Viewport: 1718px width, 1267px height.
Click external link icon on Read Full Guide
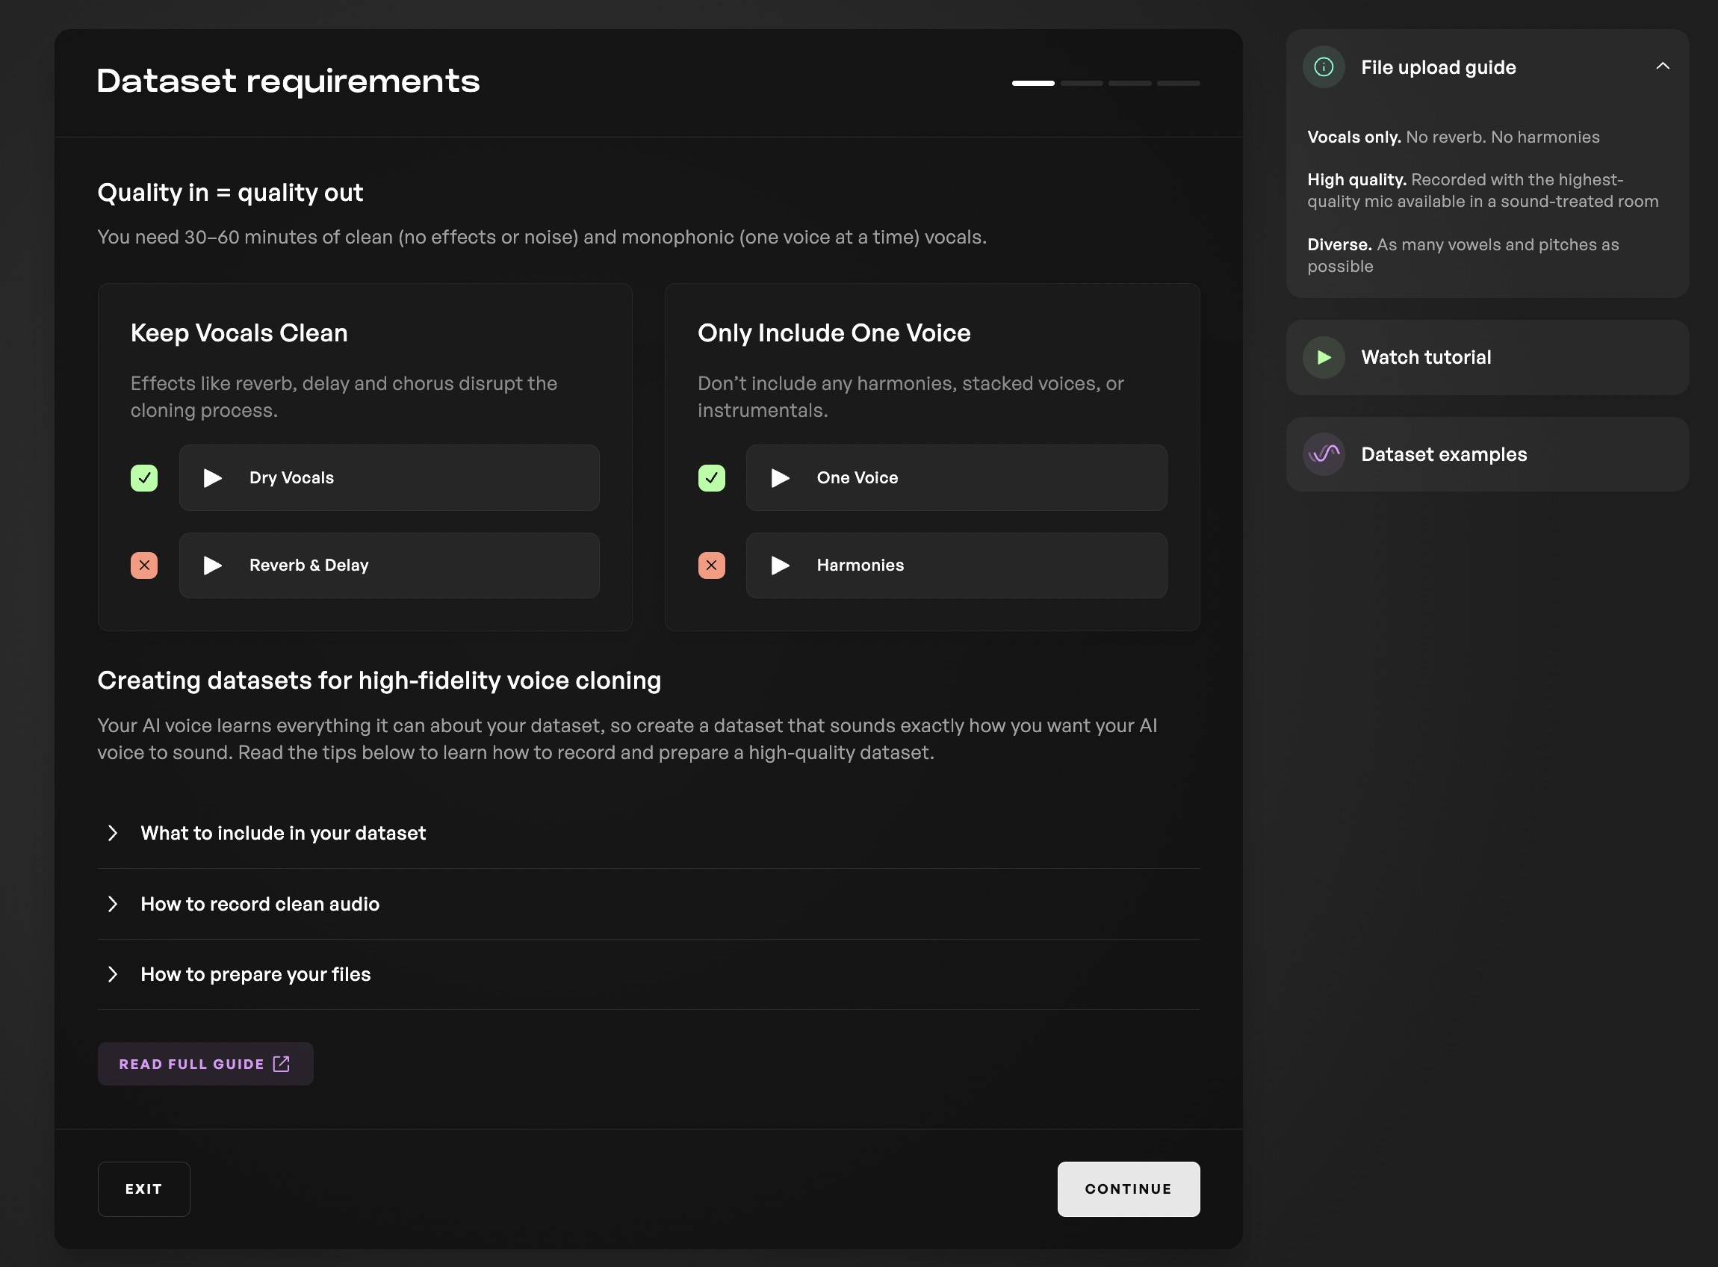pos(282,1064)
